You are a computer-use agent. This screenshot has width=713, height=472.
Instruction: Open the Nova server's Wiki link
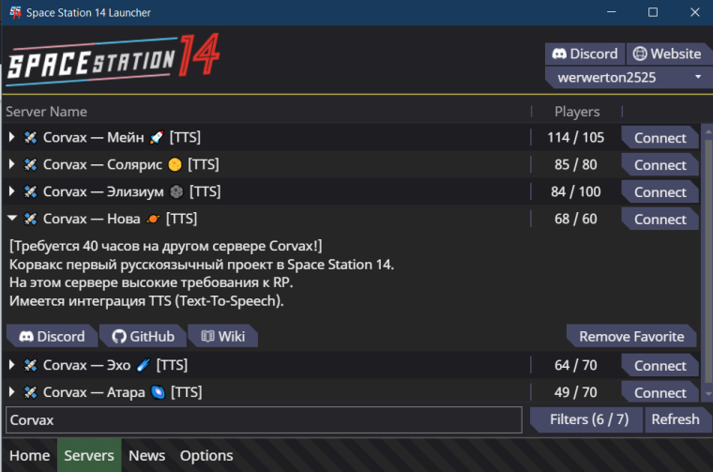pyautogui.click(x=223, y=337)
